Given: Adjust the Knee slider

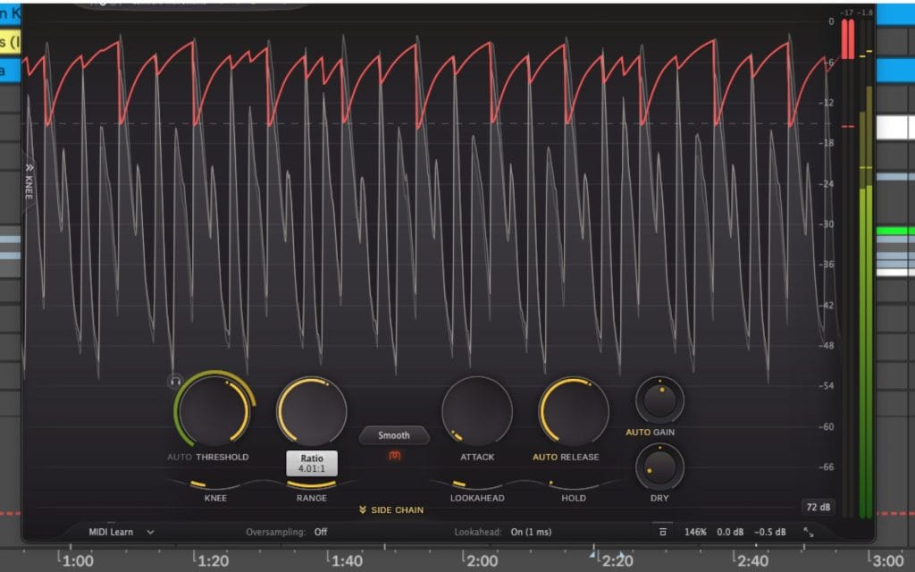Looking at the screenshot, I should pos(214,484).
